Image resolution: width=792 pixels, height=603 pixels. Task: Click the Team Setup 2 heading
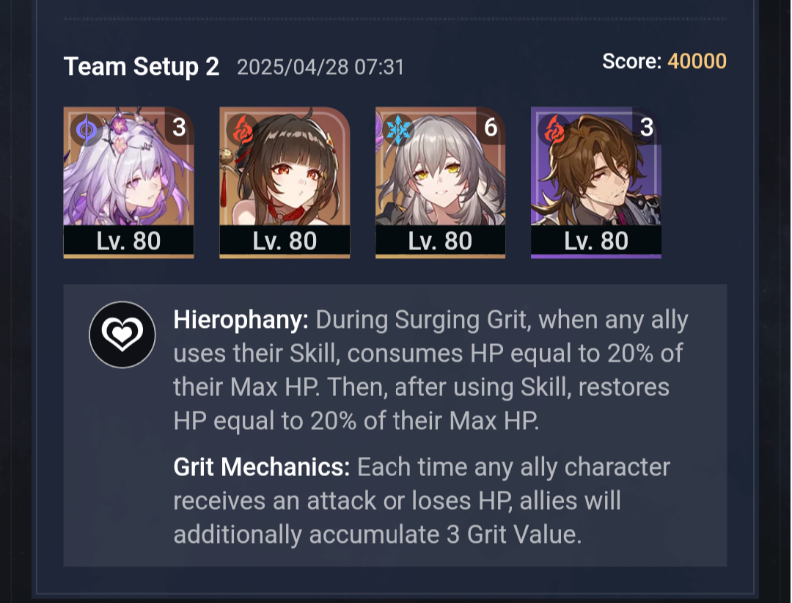pyautogui.click(x=142, y=67)
